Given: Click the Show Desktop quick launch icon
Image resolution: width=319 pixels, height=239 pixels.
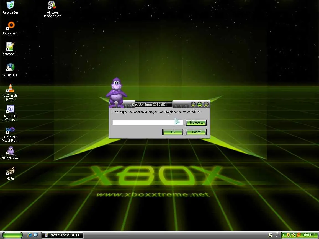Looking at the screenshot, I should pyautogui.click(x=36, y=235).
